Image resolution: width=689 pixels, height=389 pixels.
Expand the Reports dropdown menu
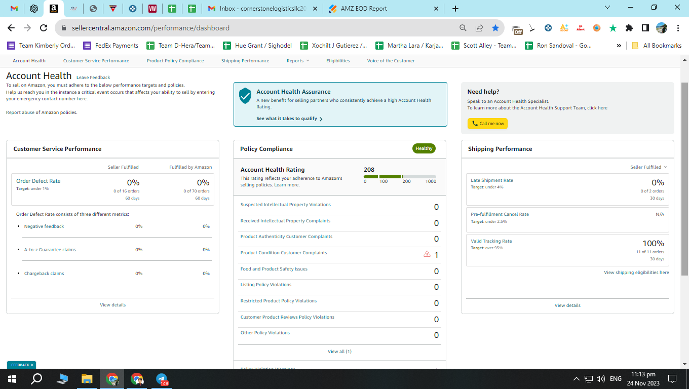tap(297, 61)
